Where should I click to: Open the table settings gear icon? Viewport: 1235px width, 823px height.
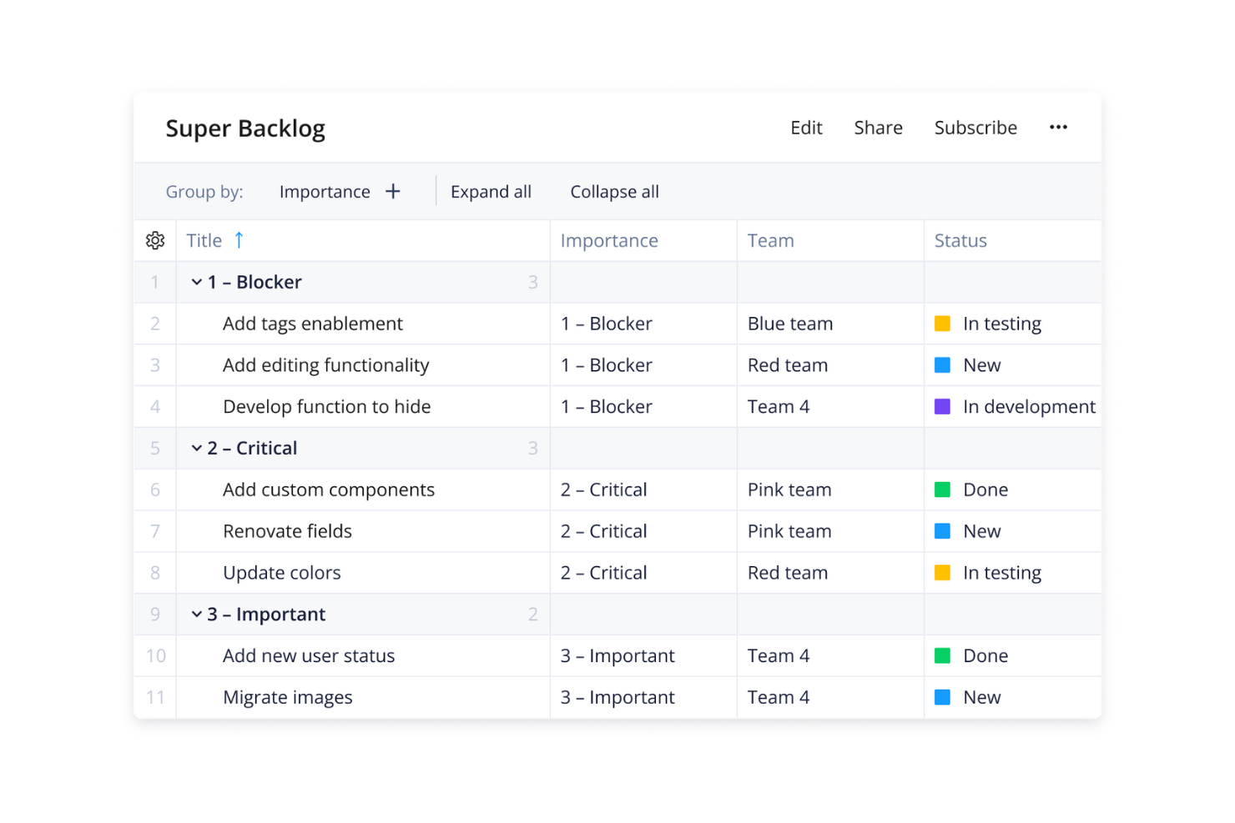coord(155,241)
